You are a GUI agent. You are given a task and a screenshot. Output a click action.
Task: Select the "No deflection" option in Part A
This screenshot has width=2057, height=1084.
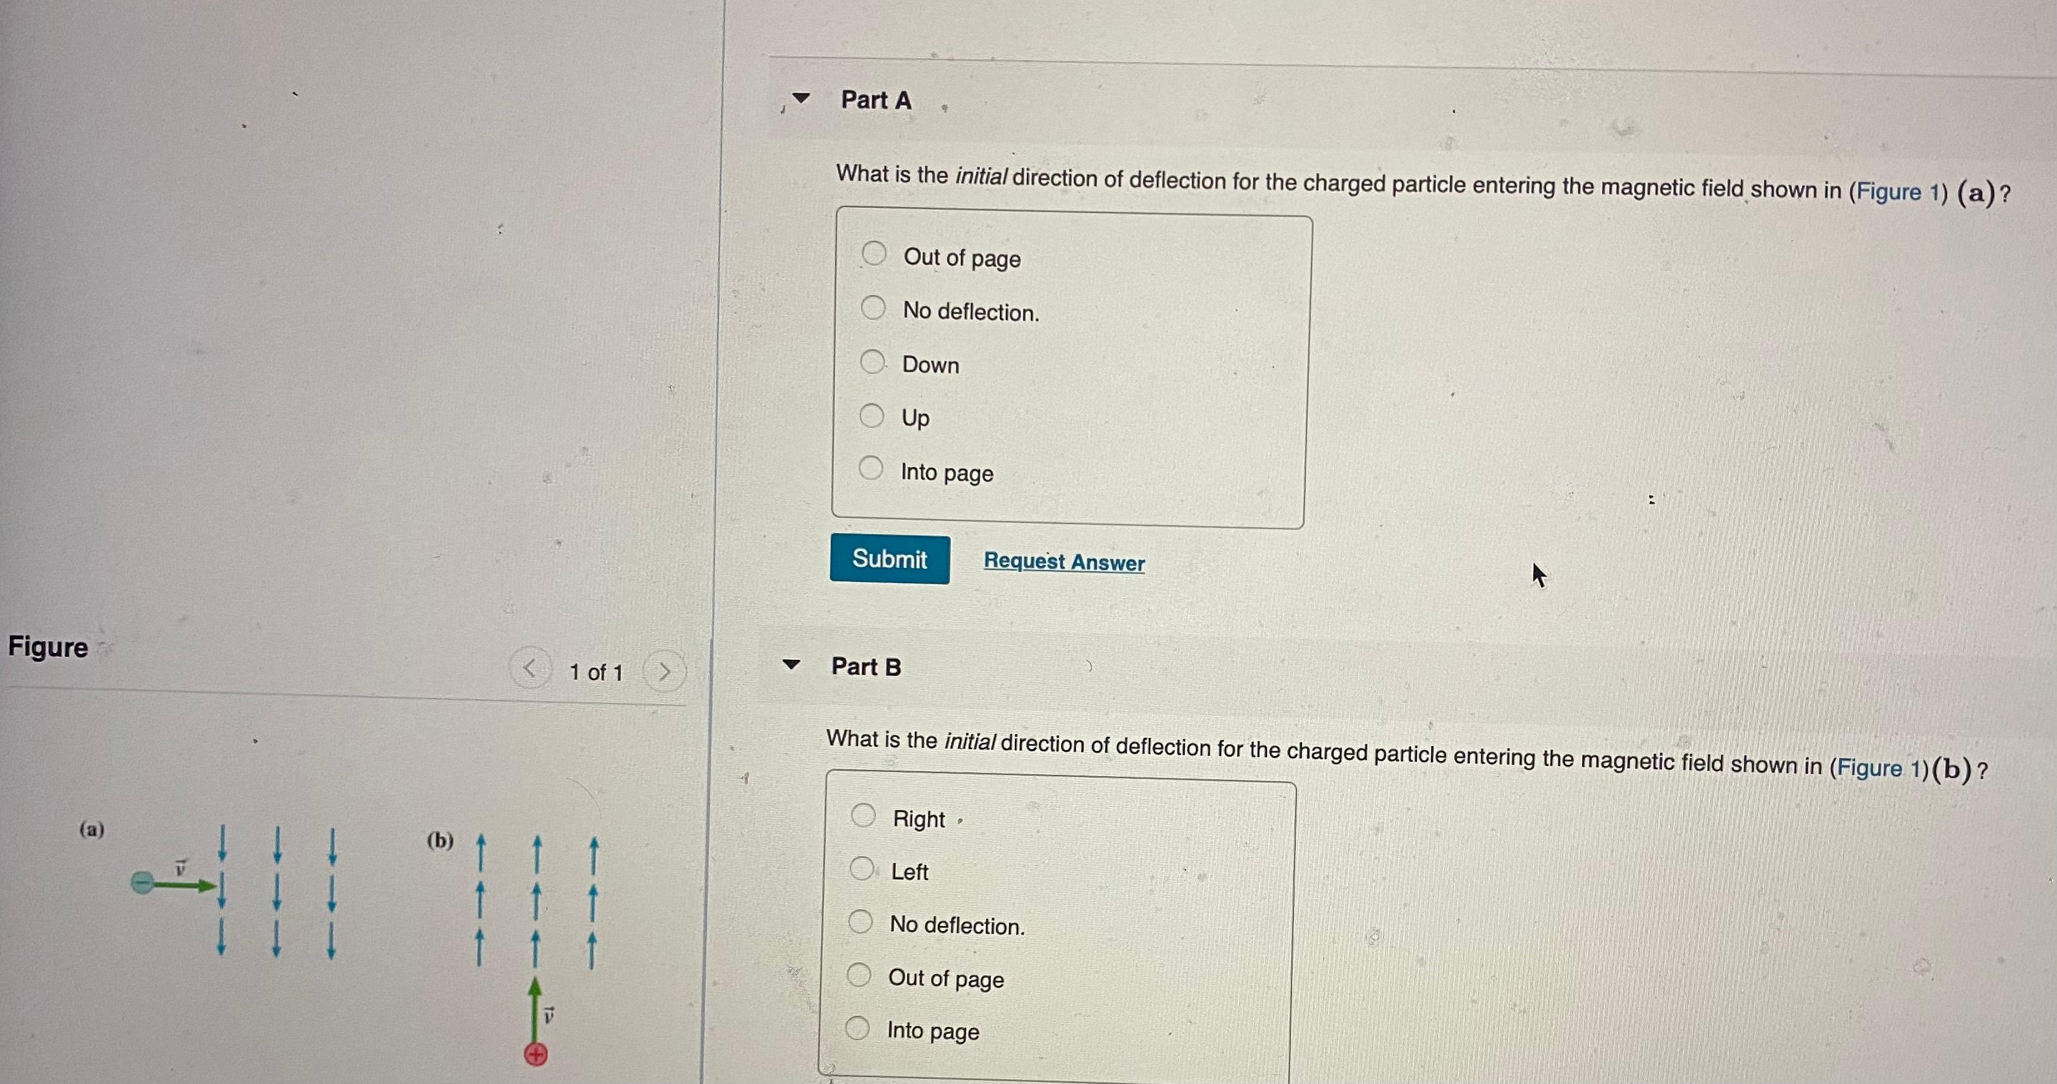[x=875, y=308]
